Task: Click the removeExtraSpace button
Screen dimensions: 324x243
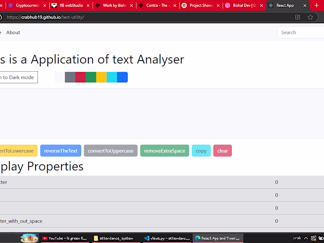Action: (164, 150)
